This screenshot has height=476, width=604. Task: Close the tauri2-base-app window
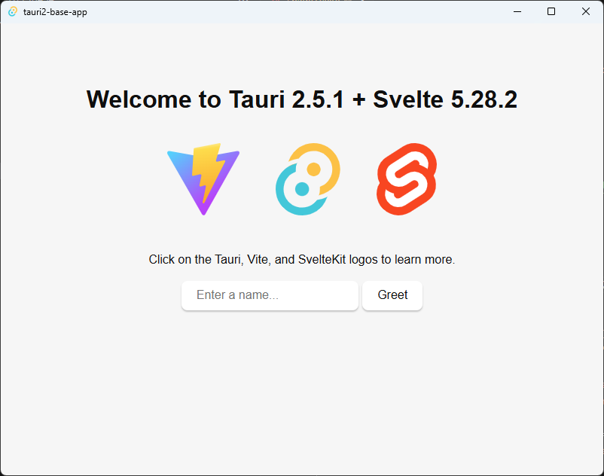(x=585, y=11)
